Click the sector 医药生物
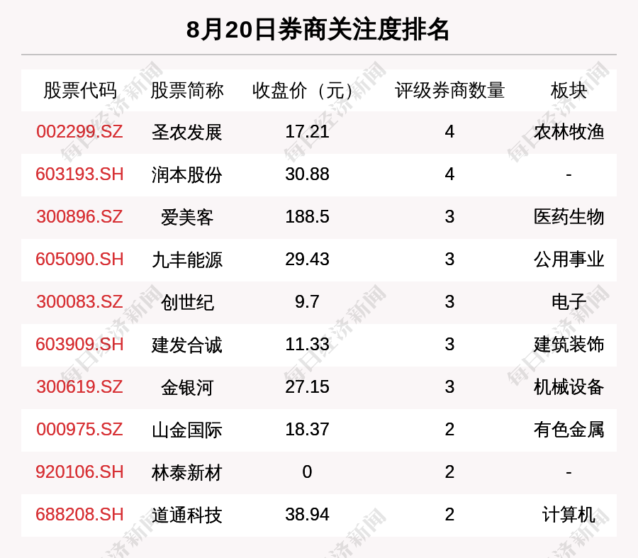This screenshot has width=638, height=558. pos(569,217)
